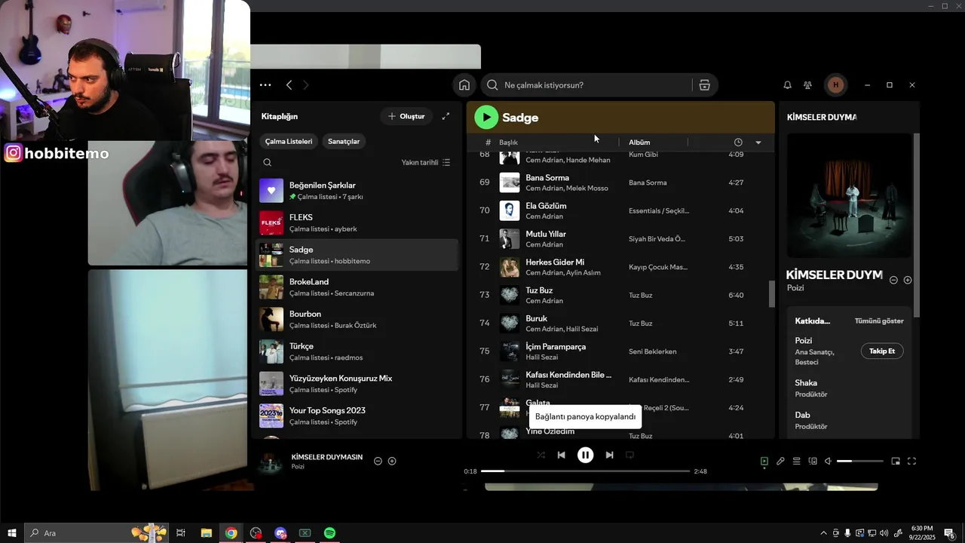Open the play queue icon
The width and height of the screenshot is (965, 543).
[x=796, y=461]
